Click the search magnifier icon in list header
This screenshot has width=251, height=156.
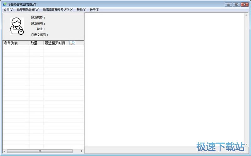[72, 43]
